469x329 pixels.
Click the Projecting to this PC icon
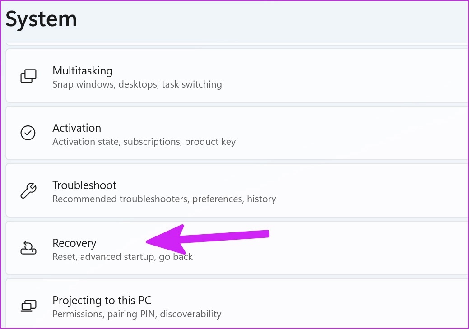click(28, 306)
